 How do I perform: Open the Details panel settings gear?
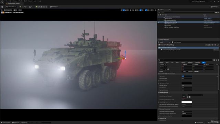click(x=219, y=60)
